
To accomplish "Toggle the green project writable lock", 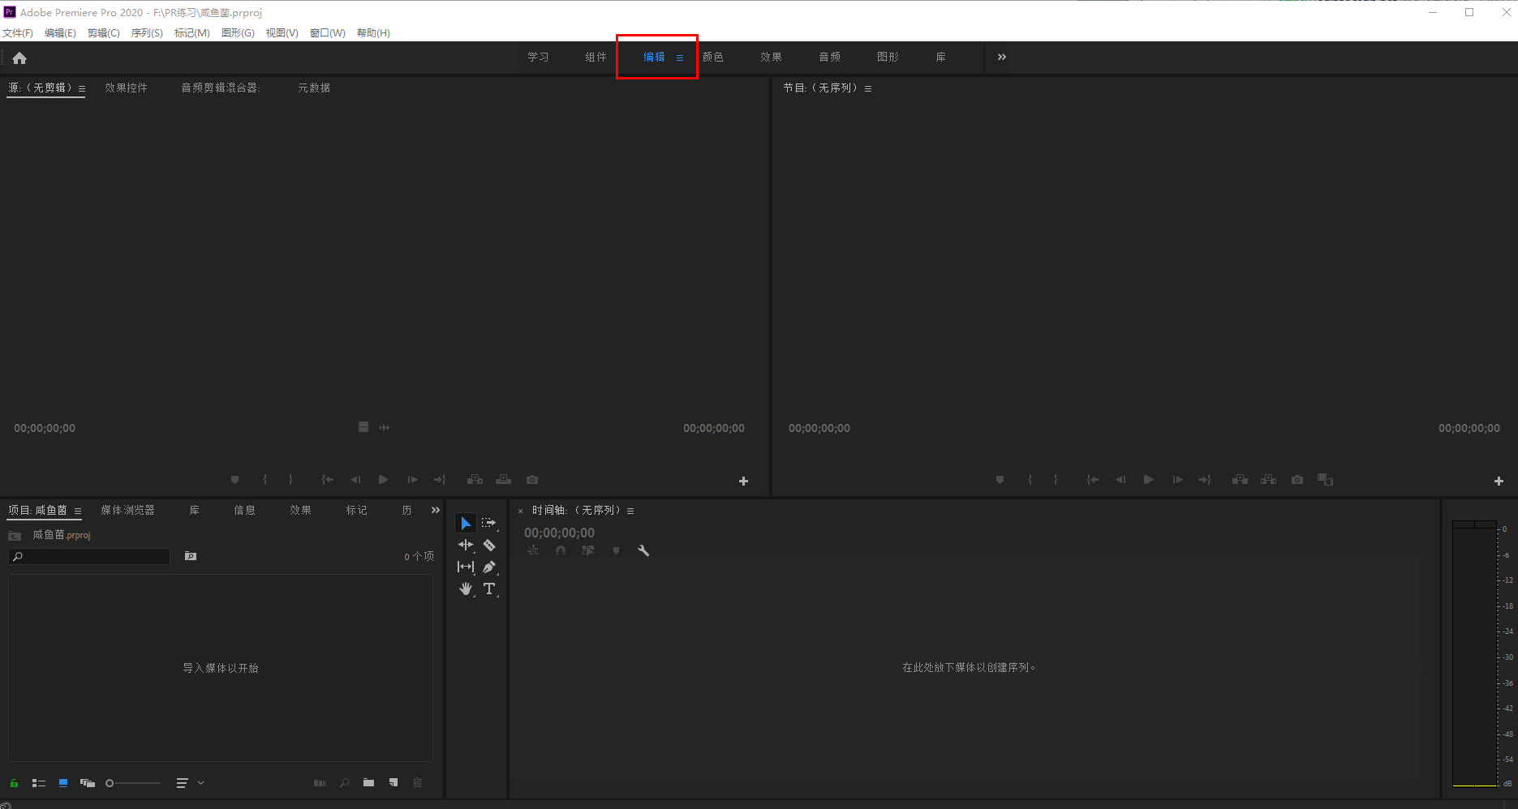I will tap(14, 783).
